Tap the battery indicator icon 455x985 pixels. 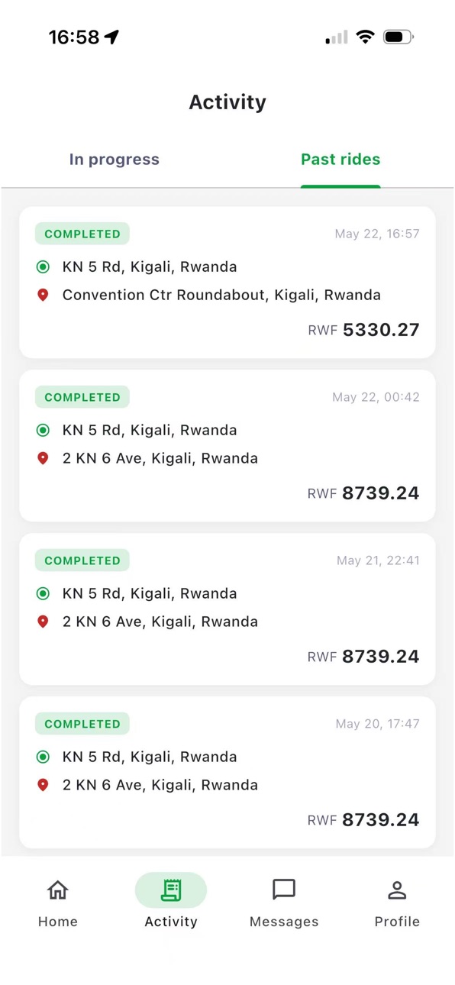click(399, 37)
